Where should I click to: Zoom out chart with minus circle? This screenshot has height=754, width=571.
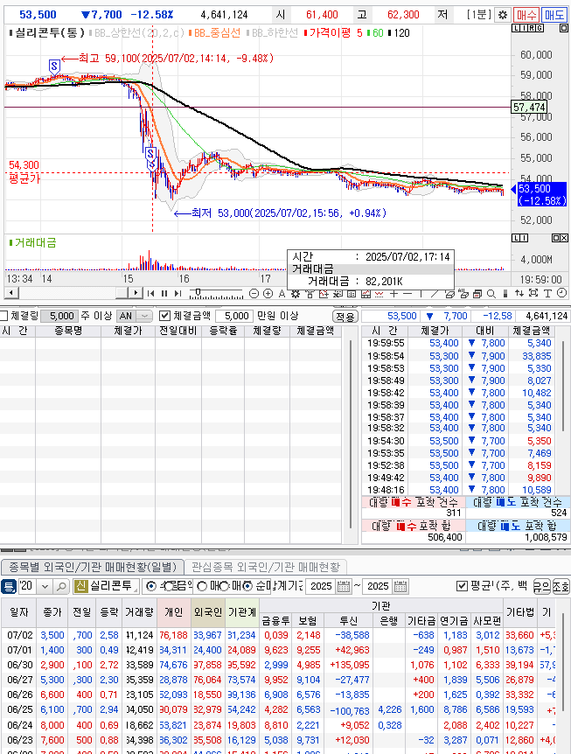[254, 294]
